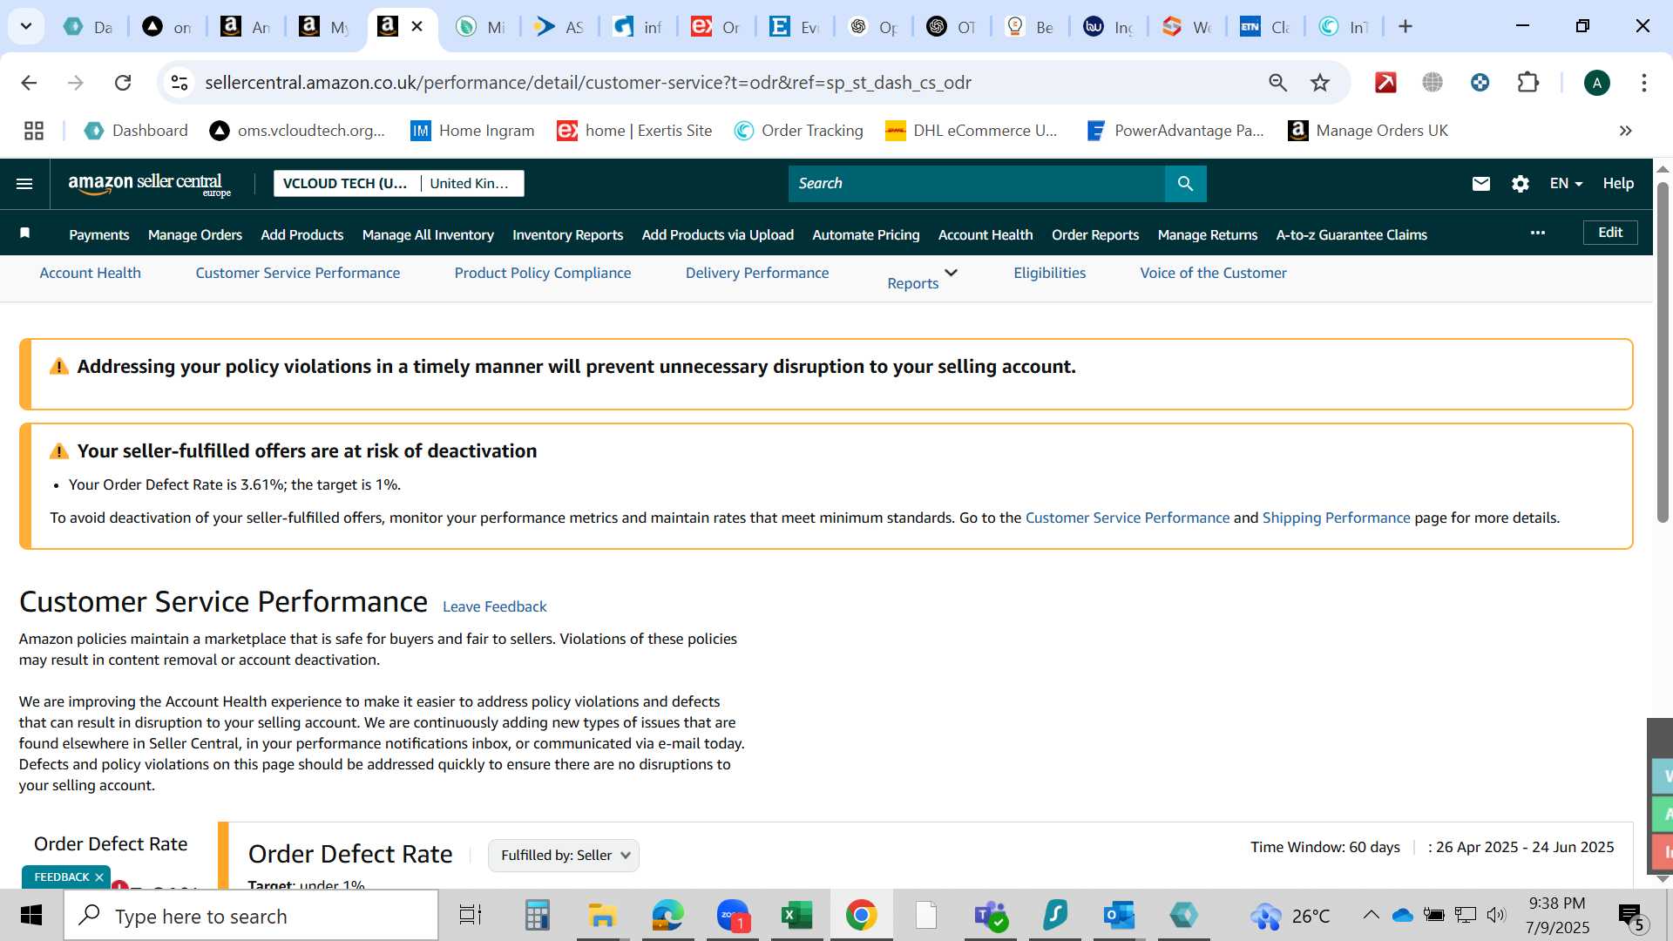Viewport: 1673px width, 941px height.
Task: Open Task View on the taskbar
Action: pos(471,916)
